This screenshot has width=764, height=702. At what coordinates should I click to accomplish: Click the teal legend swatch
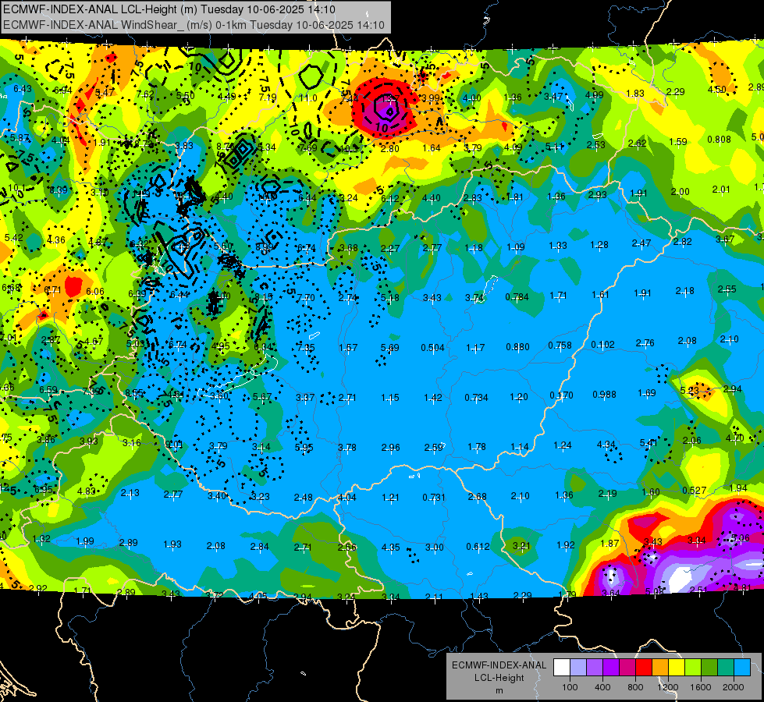(726, 667)
